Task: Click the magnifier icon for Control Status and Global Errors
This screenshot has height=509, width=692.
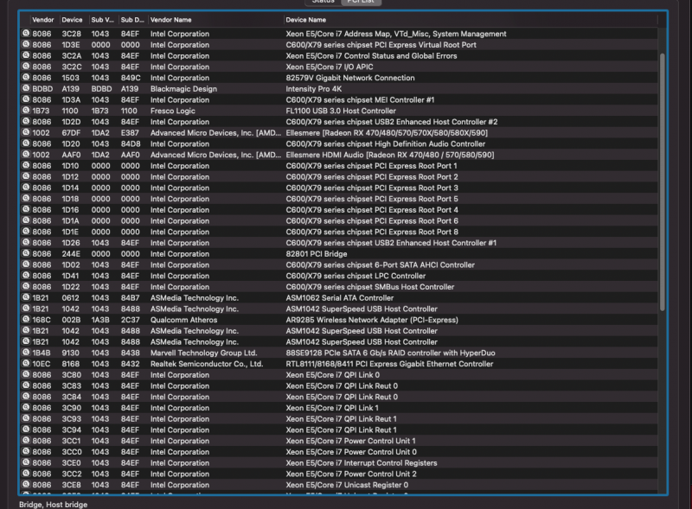Action: point(26,55)
